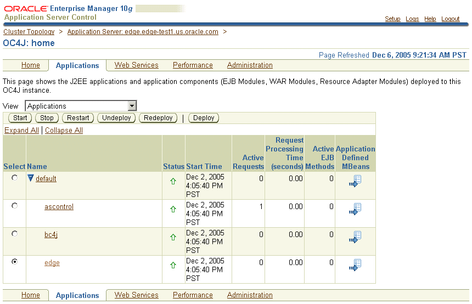Open the Help link in header

click(x=430, y=19)
